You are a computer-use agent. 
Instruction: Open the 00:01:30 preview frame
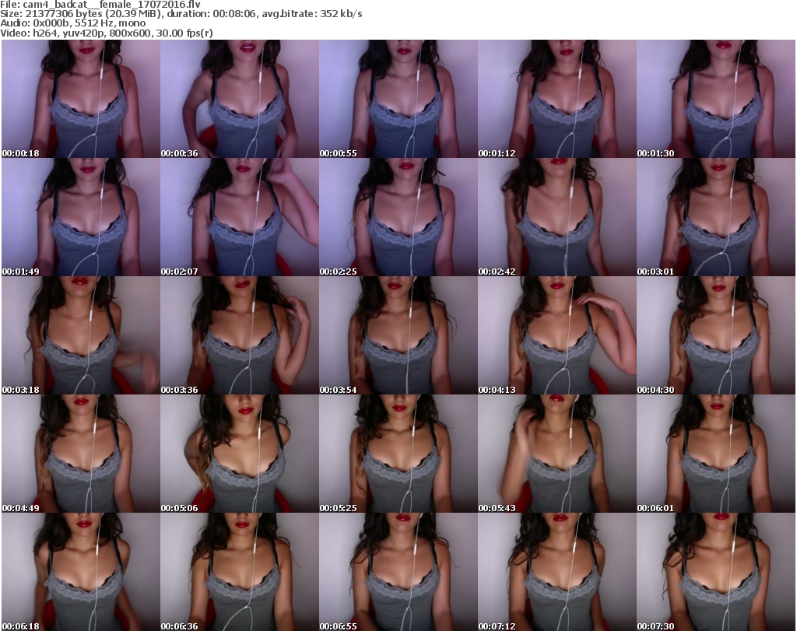(716, 99)
